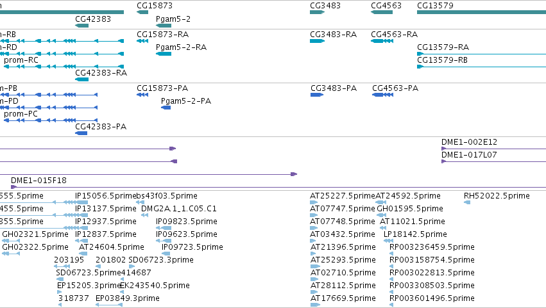Select the CG3483 gene feature
The image size is (546, 308).
pos(317,12)
